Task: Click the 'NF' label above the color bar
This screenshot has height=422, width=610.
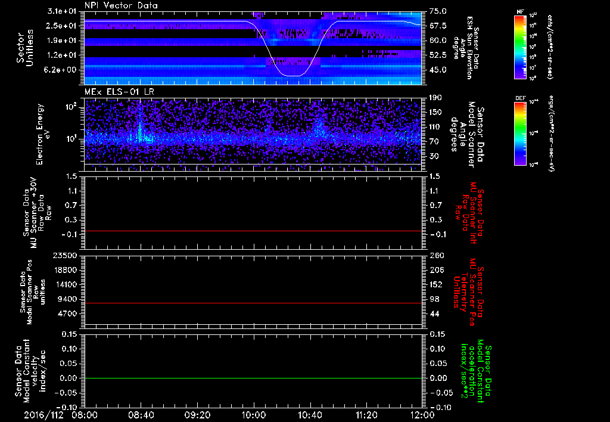Action: click(521, 12)
